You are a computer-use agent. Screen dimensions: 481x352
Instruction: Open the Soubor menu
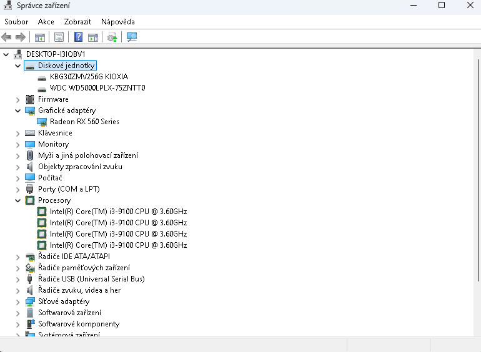(x=16, y=22)
